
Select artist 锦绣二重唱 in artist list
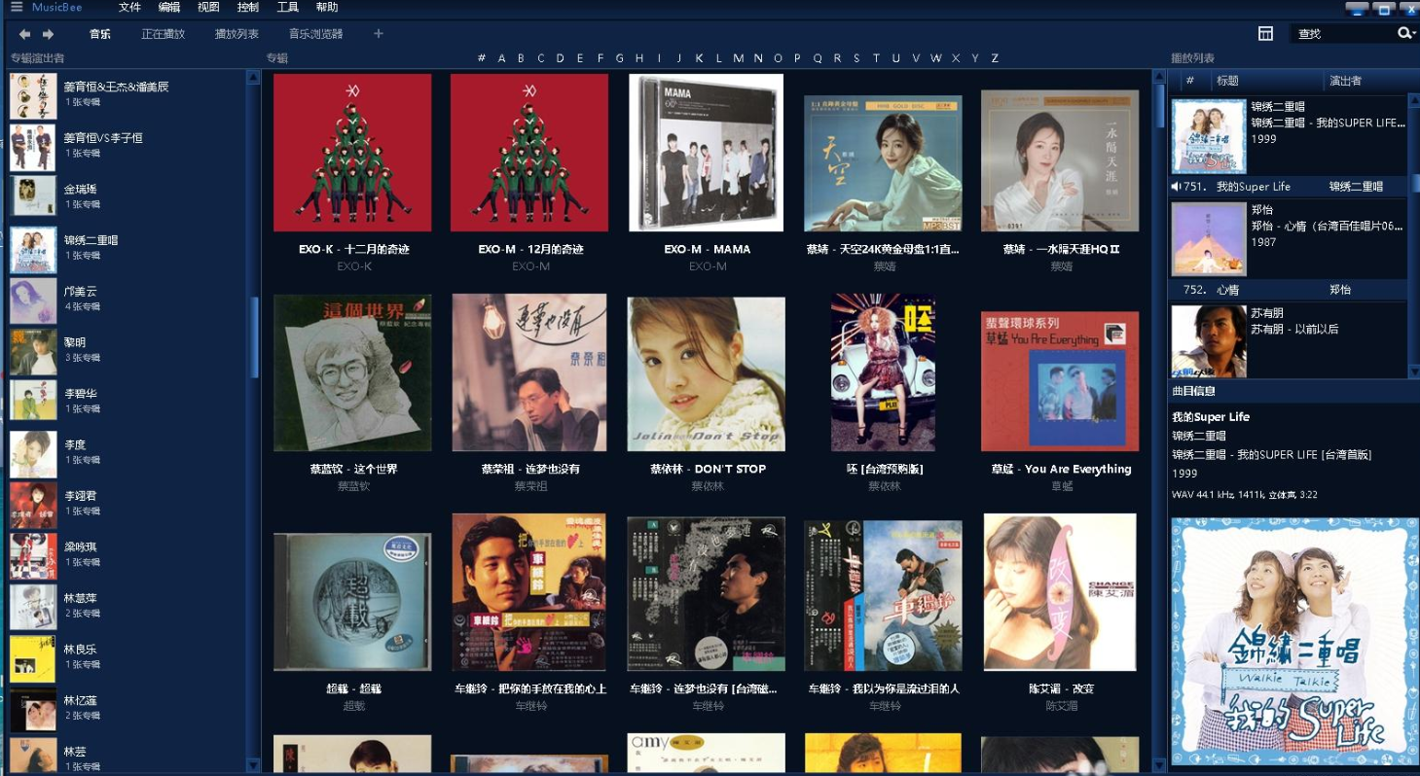[127, 250]
